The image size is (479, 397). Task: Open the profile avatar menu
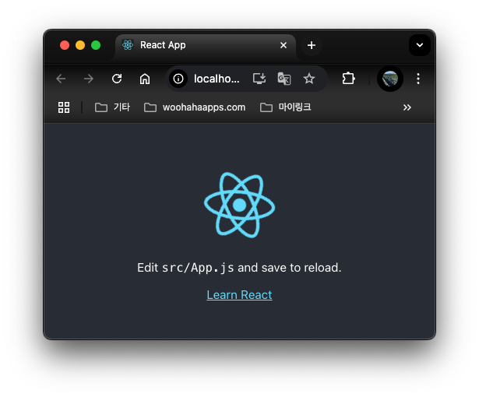[x=389, y=79]
